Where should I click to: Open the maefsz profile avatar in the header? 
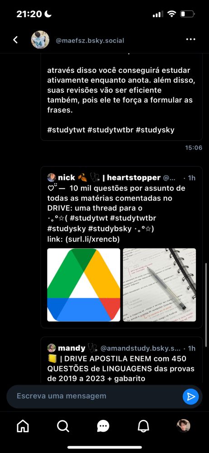click(x=40, y=39)
